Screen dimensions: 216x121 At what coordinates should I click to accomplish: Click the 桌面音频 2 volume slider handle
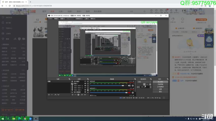click(126, 92)
